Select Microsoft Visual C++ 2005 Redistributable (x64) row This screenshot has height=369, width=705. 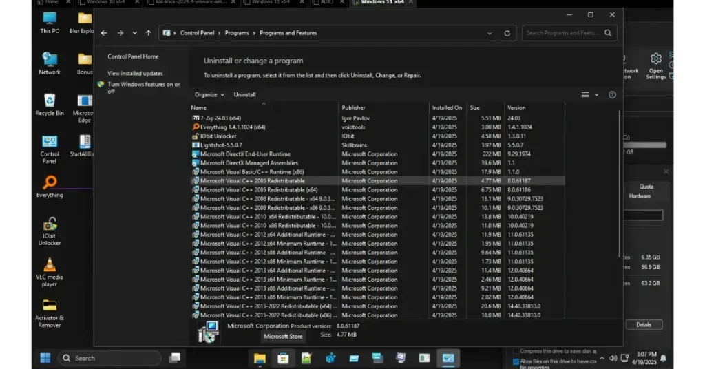point(378,190)
